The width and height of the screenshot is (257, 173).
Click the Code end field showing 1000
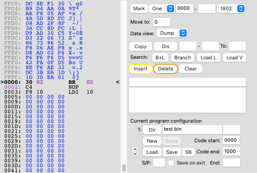pos(231,151)
